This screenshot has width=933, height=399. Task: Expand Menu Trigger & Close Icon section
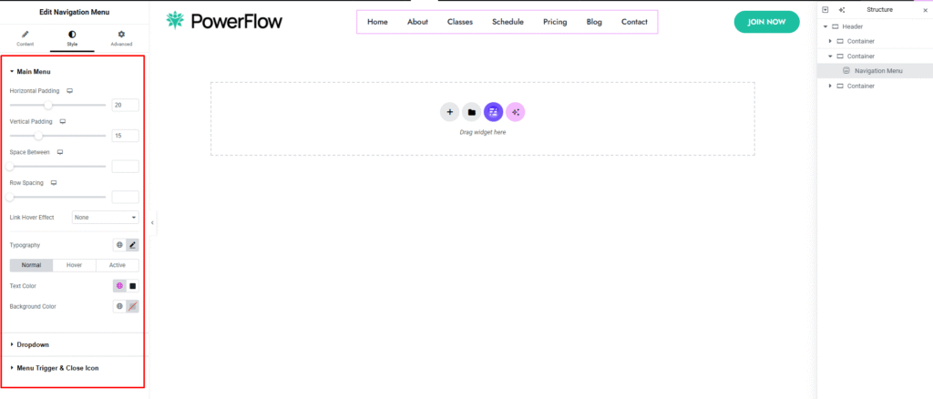point(57,368)
